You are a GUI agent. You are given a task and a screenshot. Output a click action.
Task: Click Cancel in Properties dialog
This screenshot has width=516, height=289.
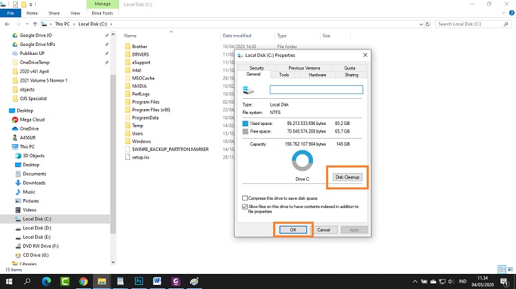[323, 229]
